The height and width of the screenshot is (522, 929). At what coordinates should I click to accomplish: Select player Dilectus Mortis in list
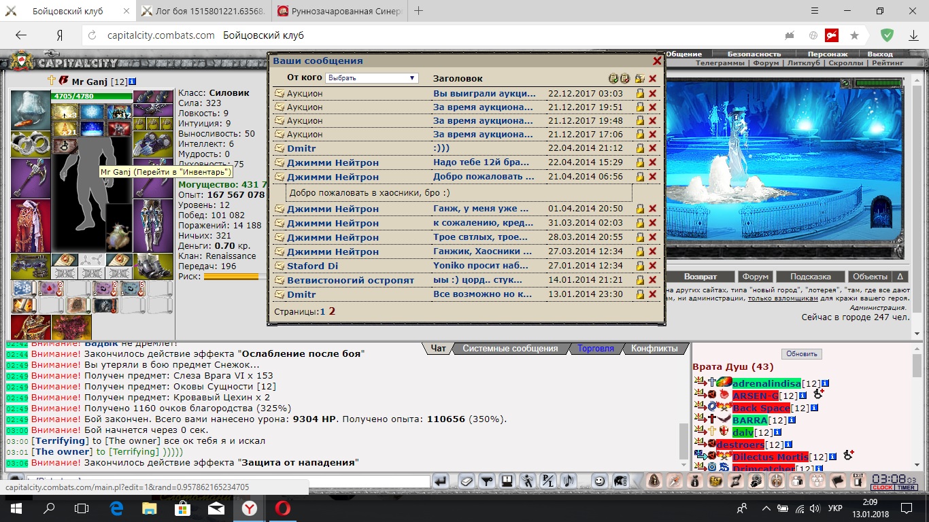[770, 457]
